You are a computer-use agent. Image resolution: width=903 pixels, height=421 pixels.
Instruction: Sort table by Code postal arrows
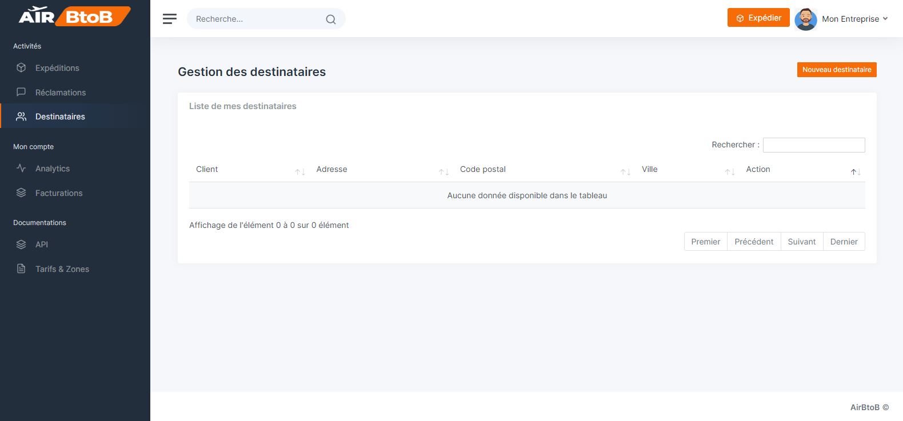coord(626,172)
